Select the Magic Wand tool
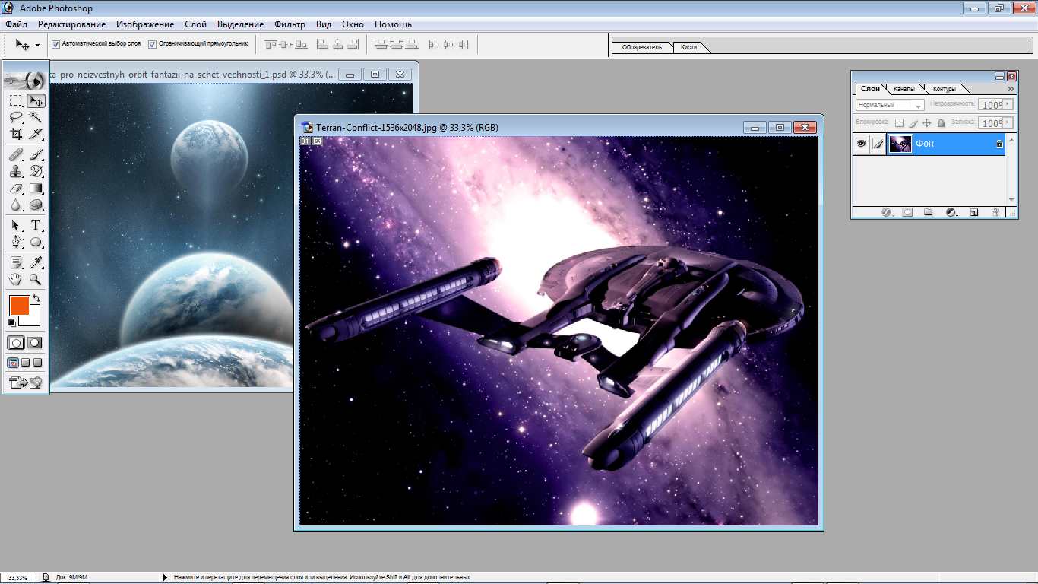 coord(35,117)
